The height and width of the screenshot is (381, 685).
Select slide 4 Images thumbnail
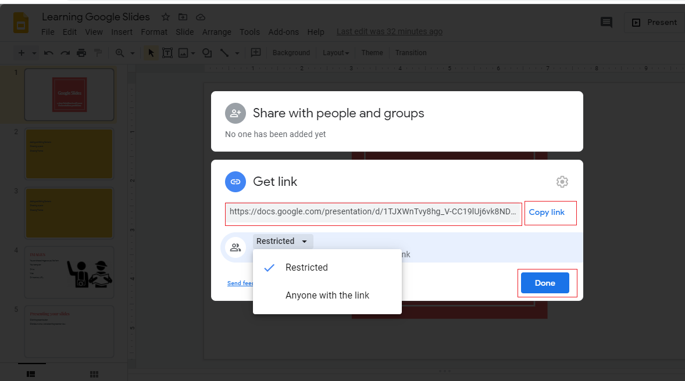pos(69,272)
